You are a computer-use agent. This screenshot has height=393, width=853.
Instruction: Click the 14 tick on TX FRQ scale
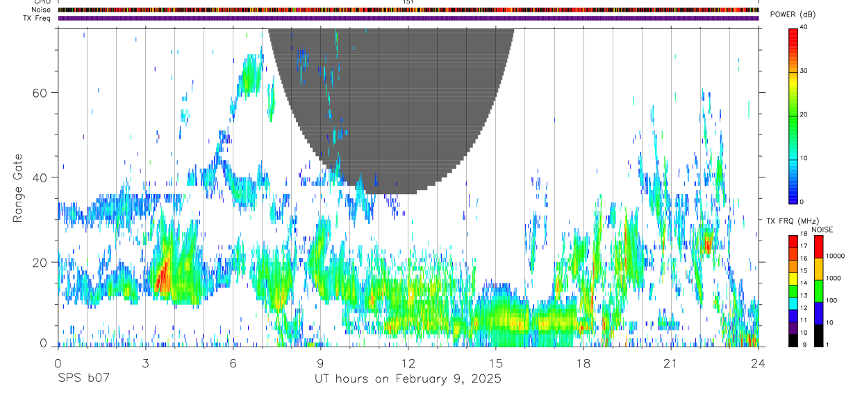(x=804, y=283)
